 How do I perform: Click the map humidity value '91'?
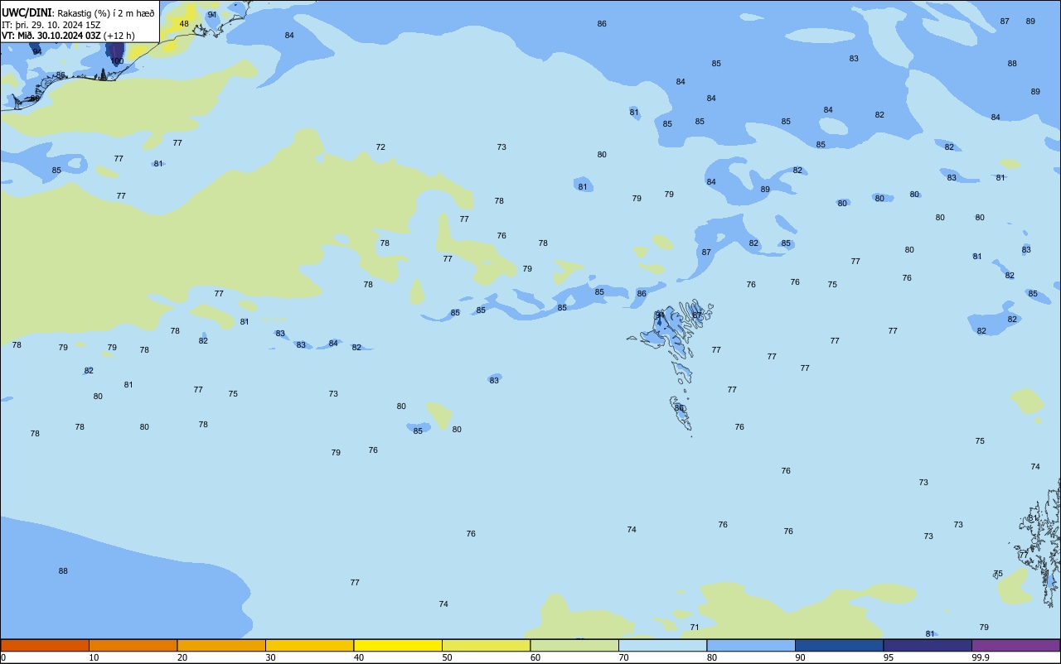212,15
